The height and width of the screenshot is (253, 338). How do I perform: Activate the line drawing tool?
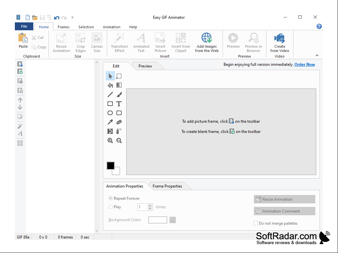pos(110,94)
